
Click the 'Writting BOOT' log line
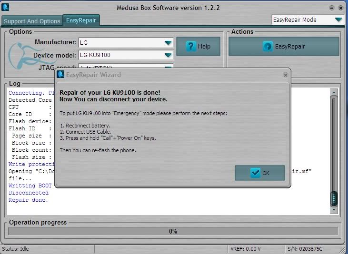click(30, 186)
